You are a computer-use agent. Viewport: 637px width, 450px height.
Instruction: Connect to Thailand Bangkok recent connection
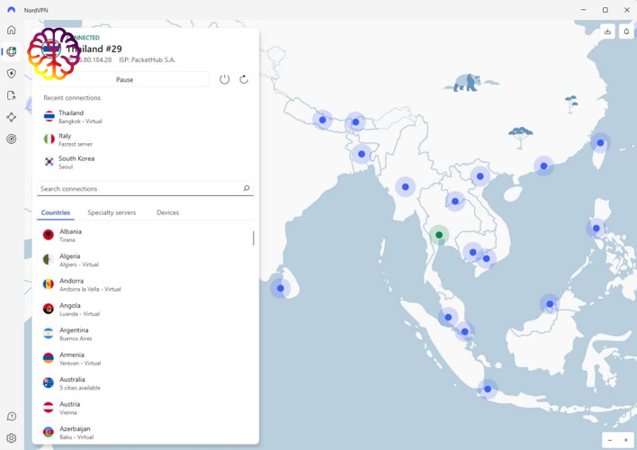(x=146, y=116)
